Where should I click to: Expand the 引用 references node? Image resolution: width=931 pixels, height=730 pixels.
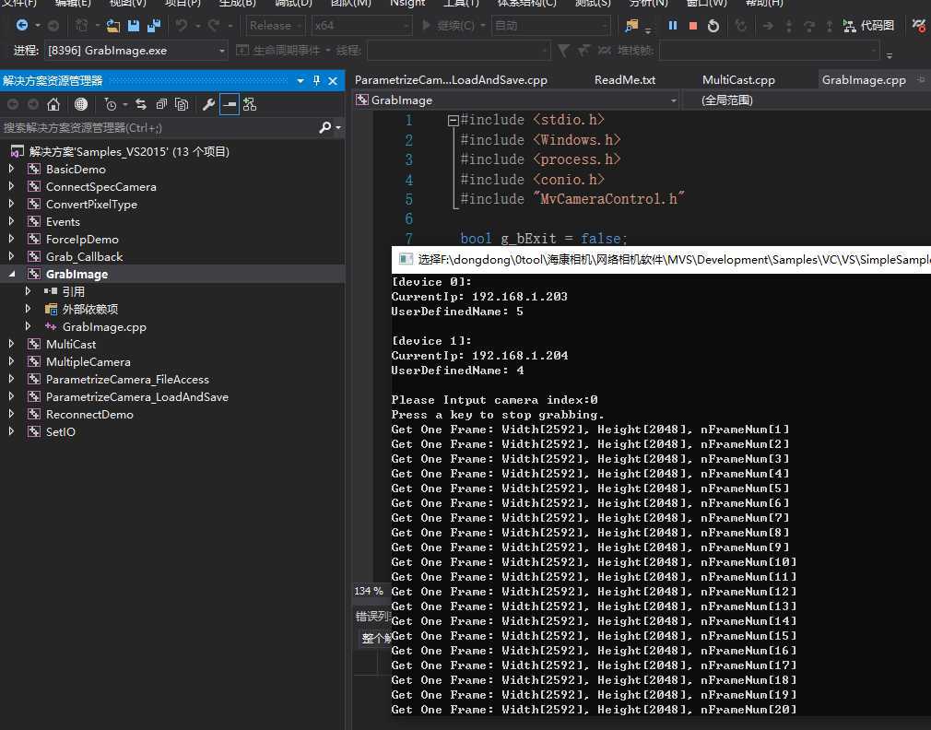click(28, 291)
